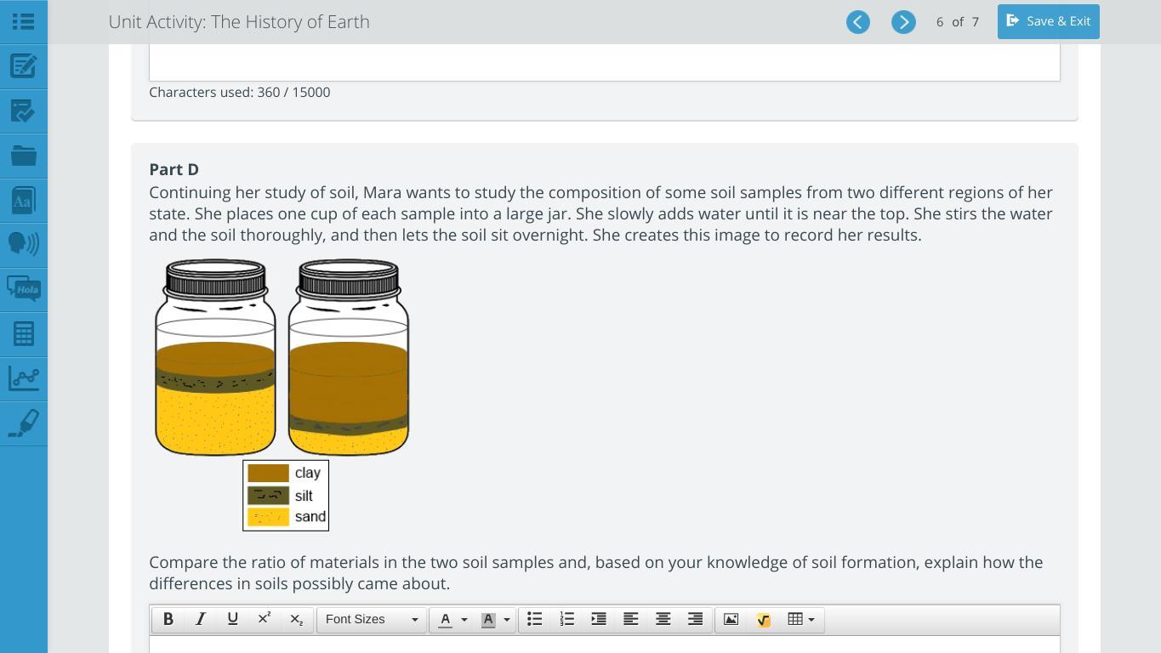
Task: Open the table of contents menu
Action: pyautogui.click(x=23, y=22)
